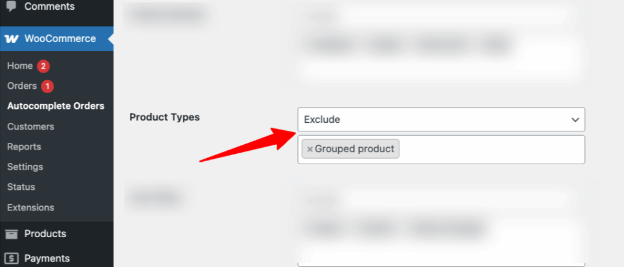
Task: Click the Comments speech bubble icon
Action: 12,5
